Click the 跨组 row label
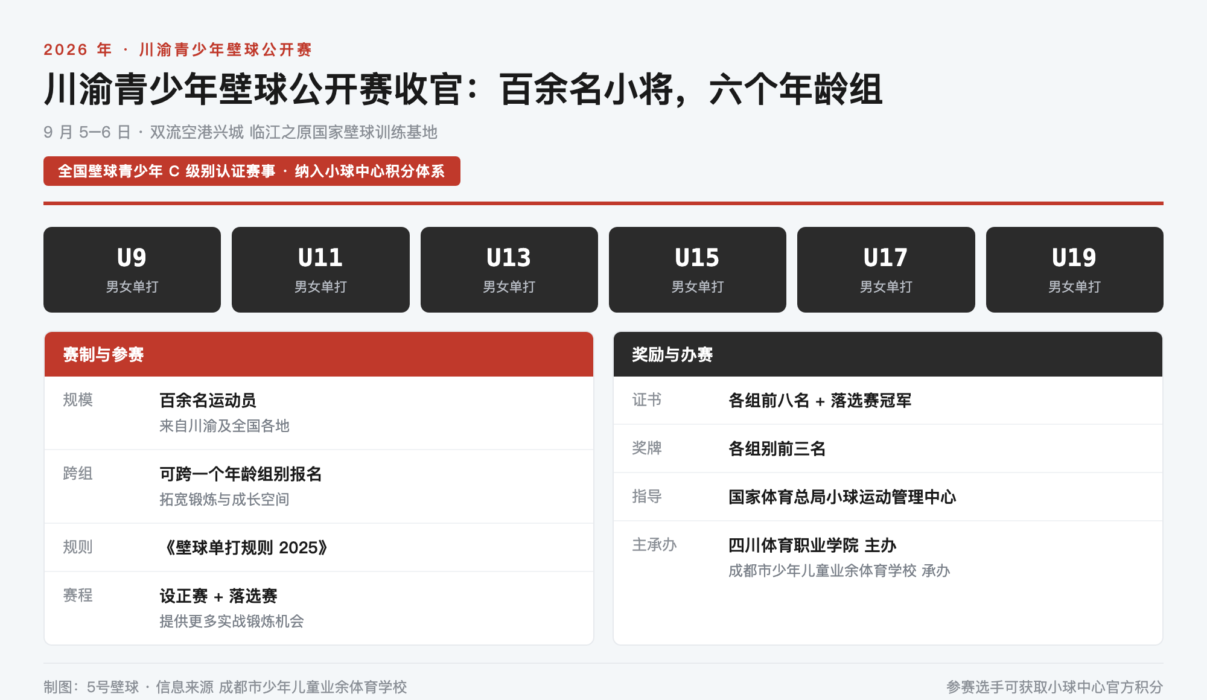The height and width of the screenshot is (700, 1207). (x=78, y=474)
